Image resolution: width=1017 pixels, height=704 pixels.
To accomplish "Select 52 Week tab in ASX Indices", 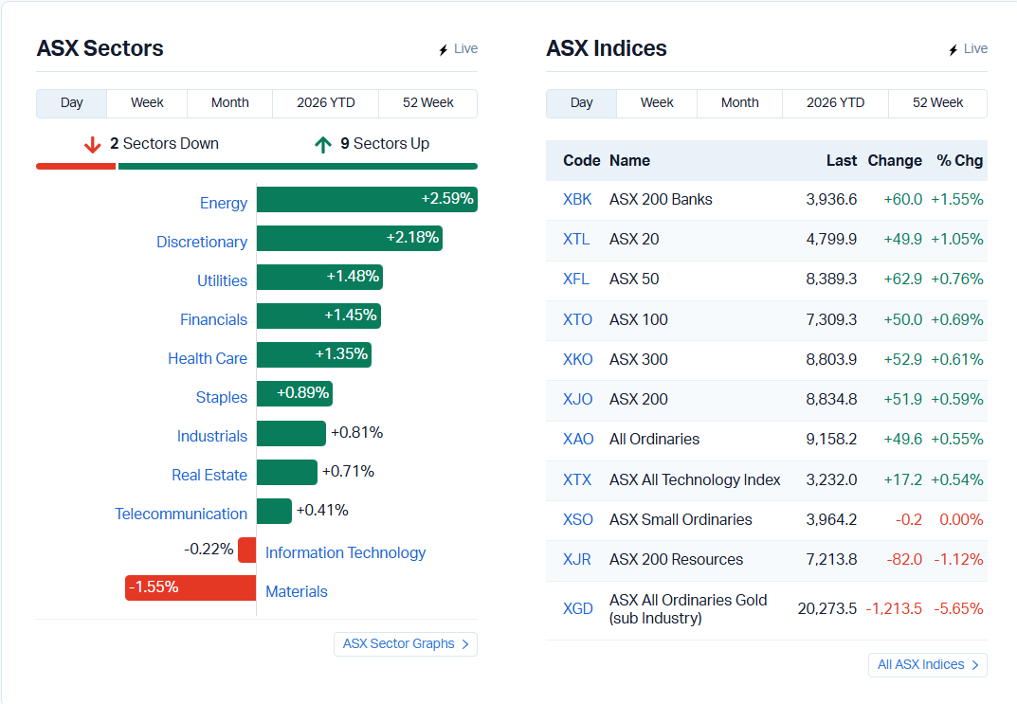I will click(x=937, y=103).
